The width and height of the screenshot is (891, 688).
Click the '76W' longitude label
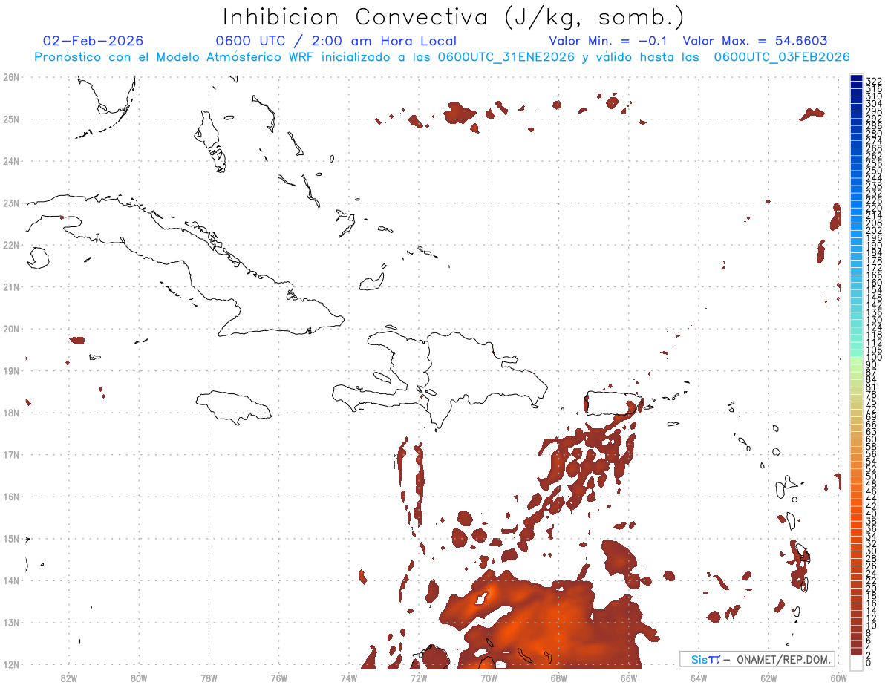pos(278,678)
